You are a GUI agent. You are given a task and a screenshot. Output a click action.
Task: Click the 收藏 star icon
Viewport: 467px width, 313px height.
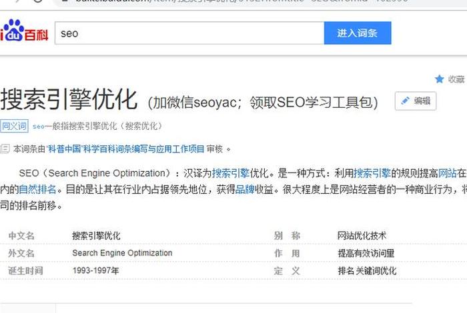tap(439, 79)
